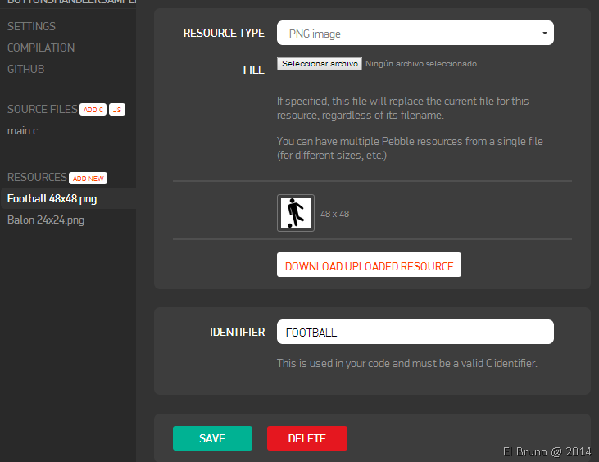Go to the Compilation page
This screenshot has height=462, width=599.
tap(41, 48)
